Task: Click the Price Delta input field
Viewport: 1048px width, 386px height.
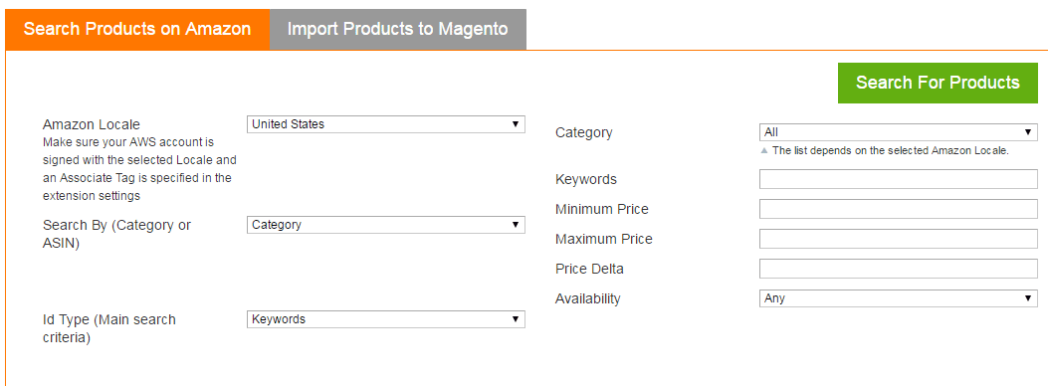Action: tap(899, 269)
